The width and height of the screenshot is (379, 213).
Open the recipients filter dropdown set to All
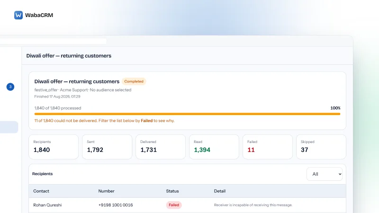tap(325, 174)
